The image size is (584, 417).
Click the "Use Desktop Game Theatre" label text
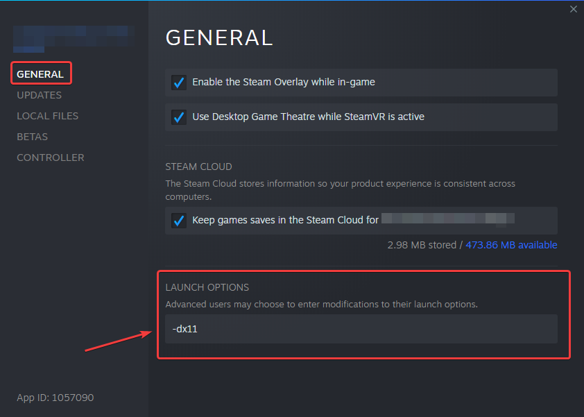308,117
